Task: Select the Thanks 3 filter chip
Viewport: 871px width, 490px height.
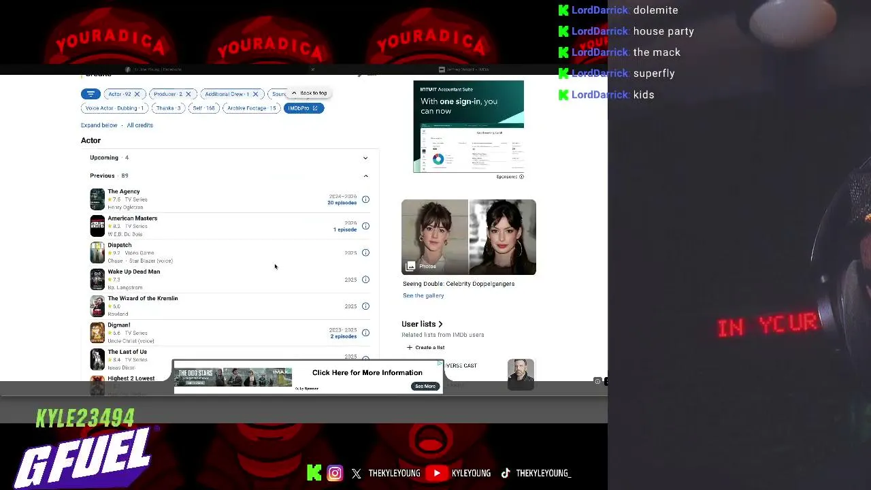Action: click(168, 108)
